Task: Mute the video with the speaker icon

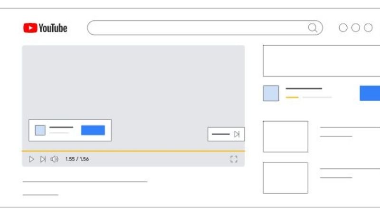Action: tap(54, 159)
